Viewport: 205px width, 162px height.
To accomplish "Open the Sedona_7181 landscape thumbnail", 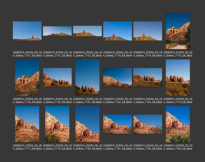I will (118, 124).
